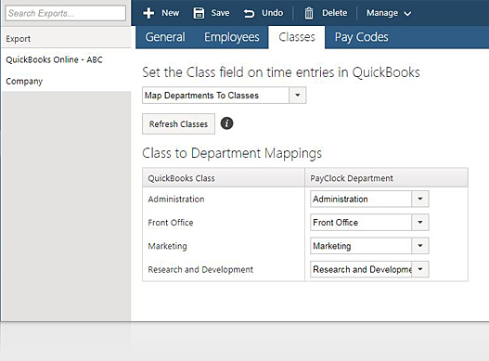Click the Delete label in the toolbar

tap(334, 13)
